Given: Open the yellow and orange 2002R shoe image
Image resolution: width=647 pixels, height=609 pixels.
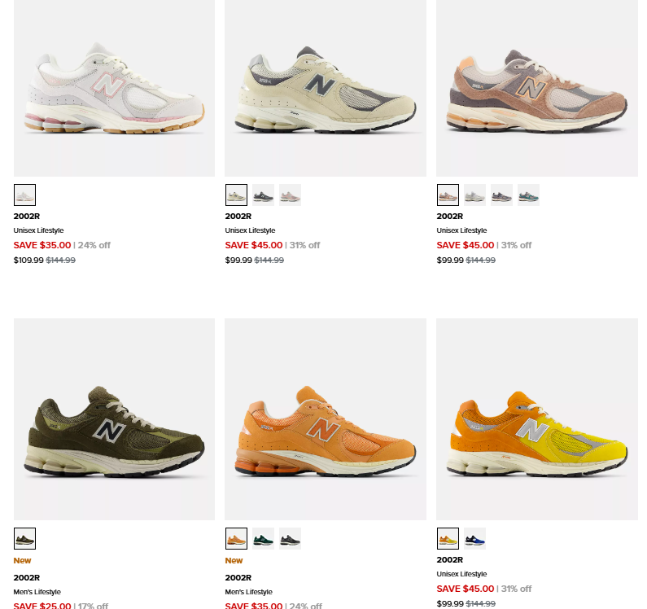Looking at the screenshot, I should click(x=537, y=419).
